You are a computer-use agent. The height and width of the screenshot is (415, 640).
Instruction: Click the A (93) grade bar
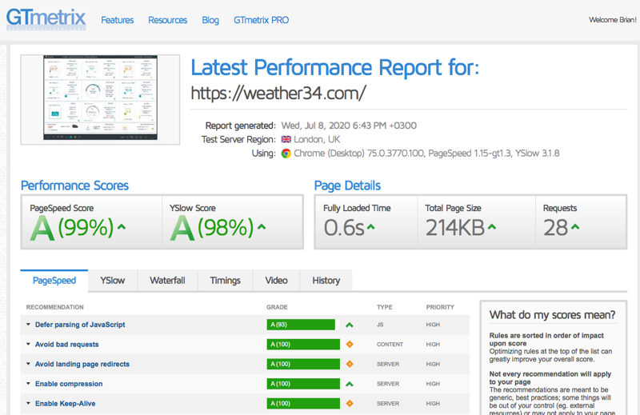pos(303,325)
